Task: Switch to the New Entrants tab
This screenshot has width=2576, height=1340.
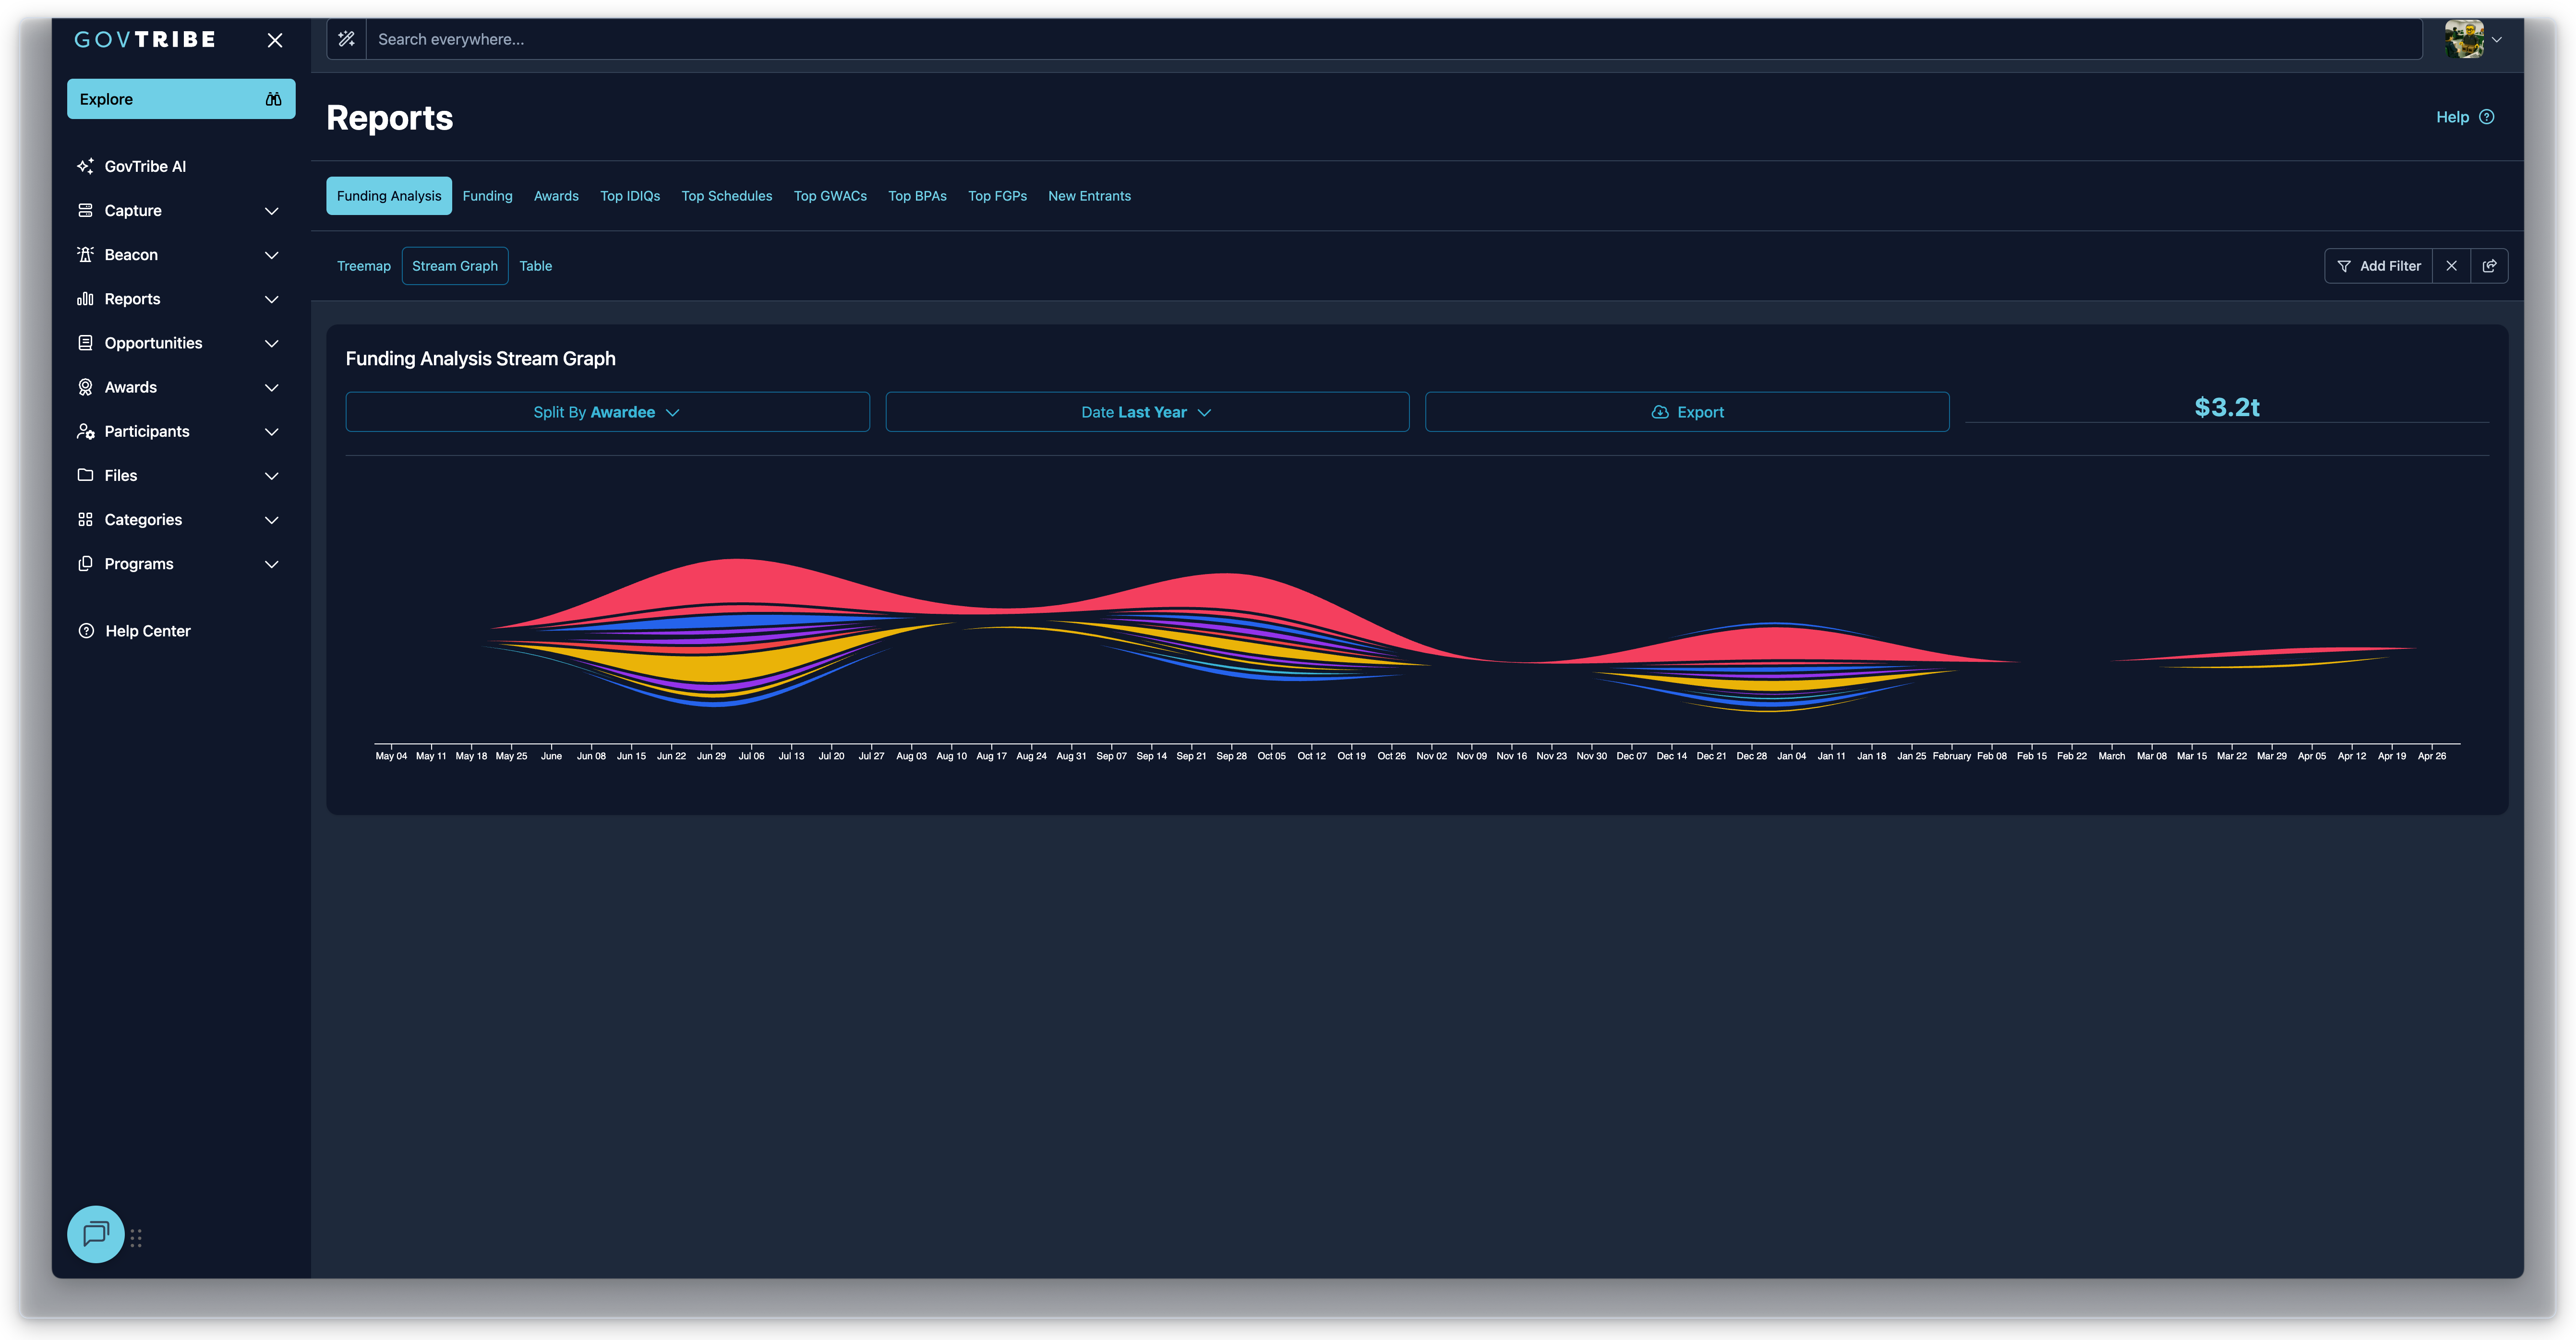Action: (1089, 196)
